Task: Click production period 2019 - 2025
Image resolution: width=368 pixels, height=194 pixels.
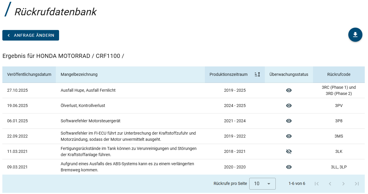Action: [235, 90]
